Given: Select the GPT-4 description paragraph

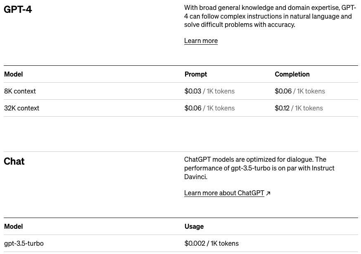Looking at the screenshot, I should tap(270, 16).
